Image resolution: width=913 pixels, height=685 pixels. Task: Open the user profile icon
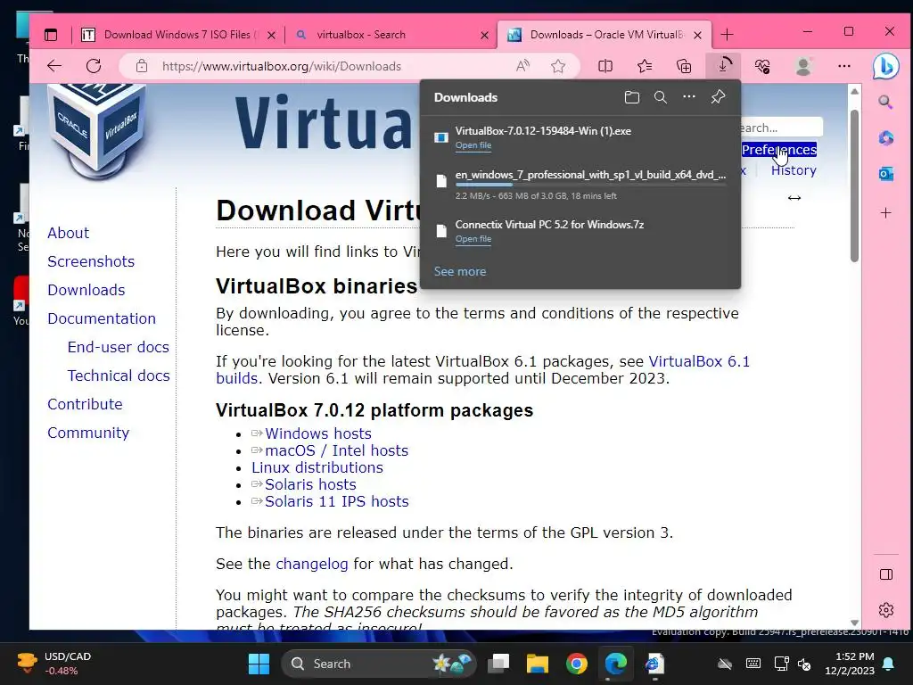[x=803, y=66]
